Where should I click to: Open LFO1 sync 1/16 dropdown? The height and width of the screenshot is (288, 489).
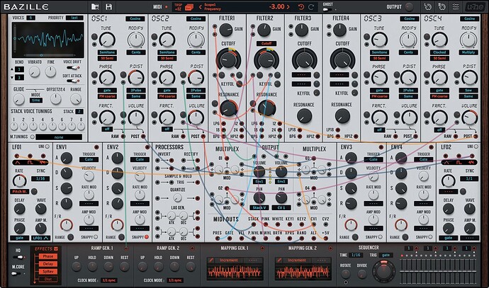[x=40, y=179]
